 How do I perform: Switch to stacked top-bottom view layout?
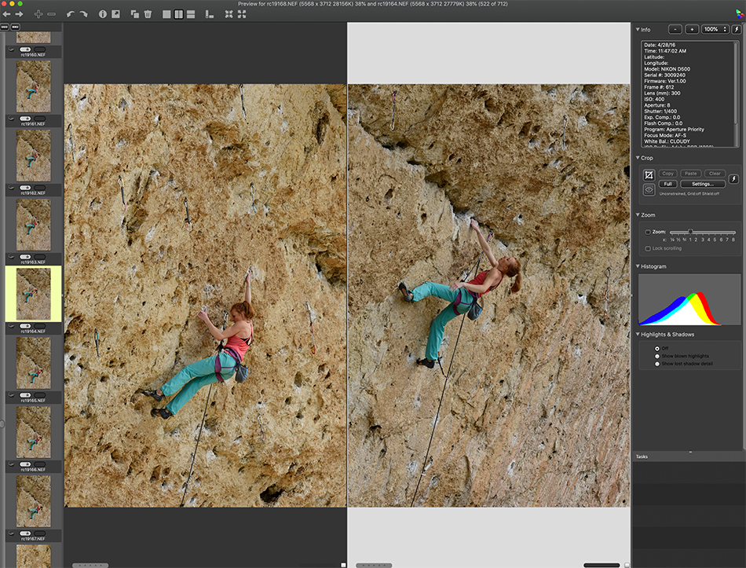191,14
